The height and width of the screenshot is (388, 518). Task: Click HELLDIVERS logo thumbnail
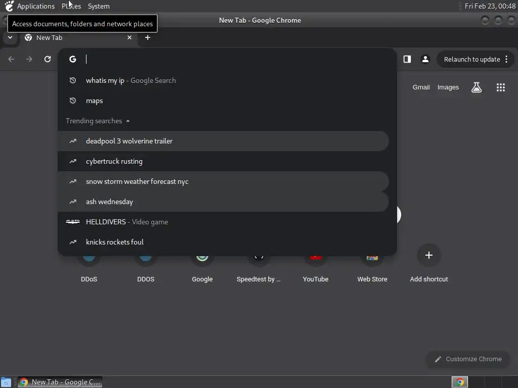coord(73,222)
